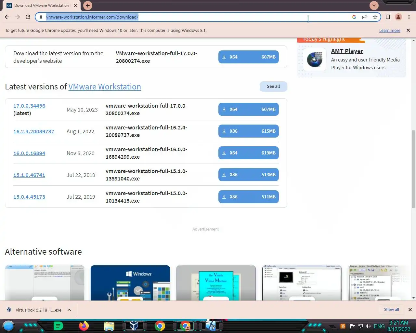Open Google Chrome from the taskbar

click(x=160, y=326)
